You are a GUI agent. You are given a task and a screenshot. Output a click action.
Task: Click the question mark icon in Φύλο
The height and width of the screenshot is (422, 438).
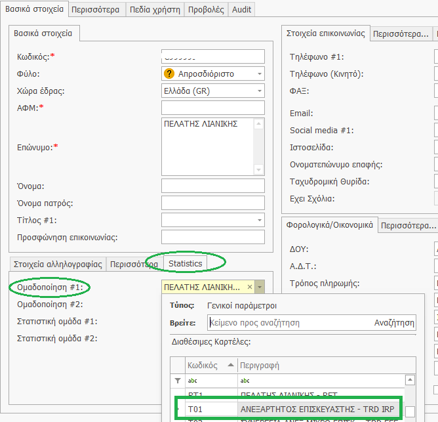pos(169,74)
